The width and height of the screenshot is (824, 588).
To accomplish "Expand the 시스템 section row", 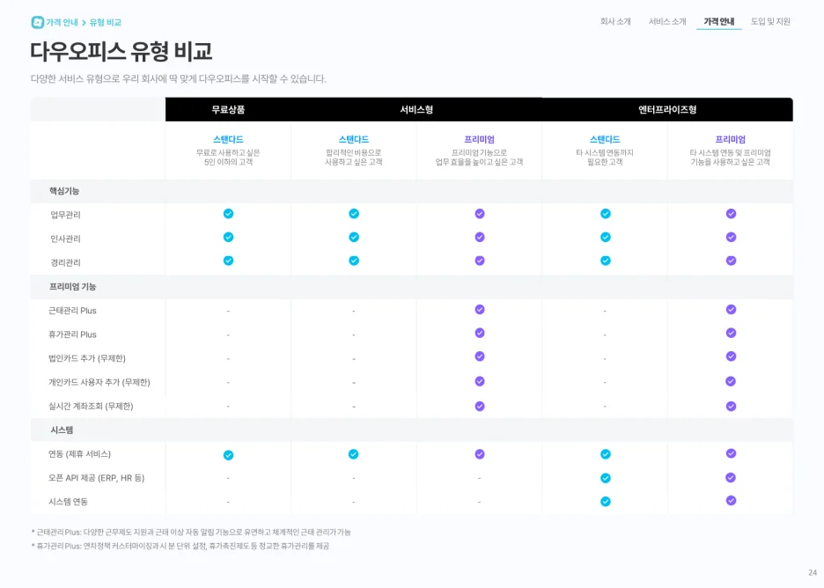I will click(x=62, y=430).
